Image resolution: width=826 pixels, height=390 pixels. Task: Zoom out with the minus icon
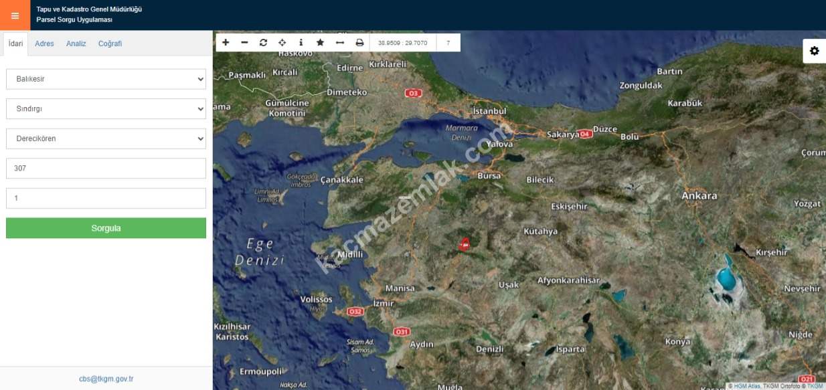(244, 43)
